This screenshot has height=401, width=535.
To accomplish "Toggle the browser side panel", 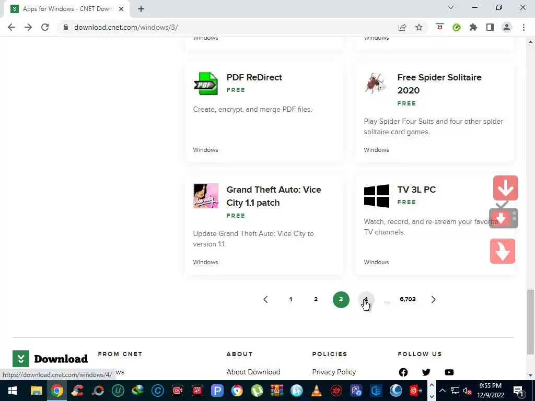I will pyautogui.click(x=490, y=27).
